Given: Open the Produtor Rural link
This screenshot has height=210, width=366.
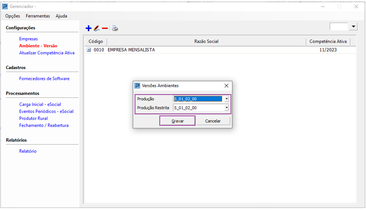Looking at the screenshot, I should tap(33, 118).
